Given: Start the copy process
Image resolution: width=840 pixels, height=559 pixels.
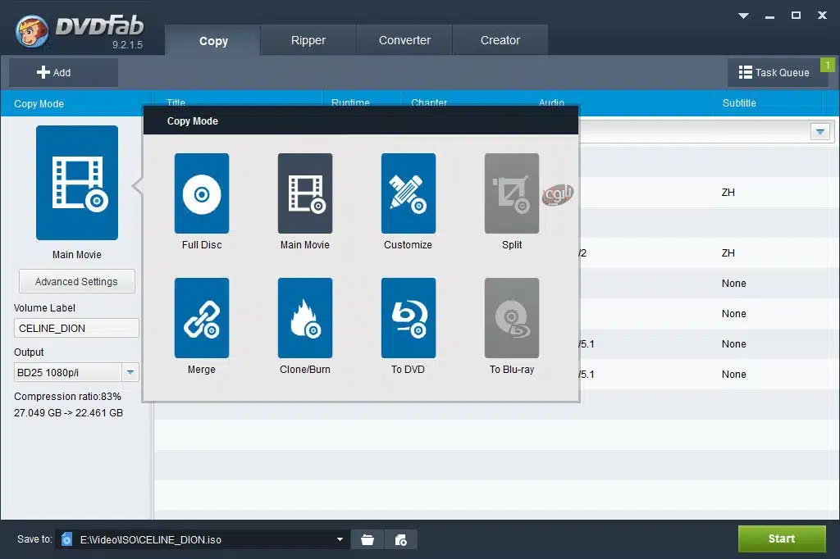Looking at the screenshot, I should pos(782,539).
